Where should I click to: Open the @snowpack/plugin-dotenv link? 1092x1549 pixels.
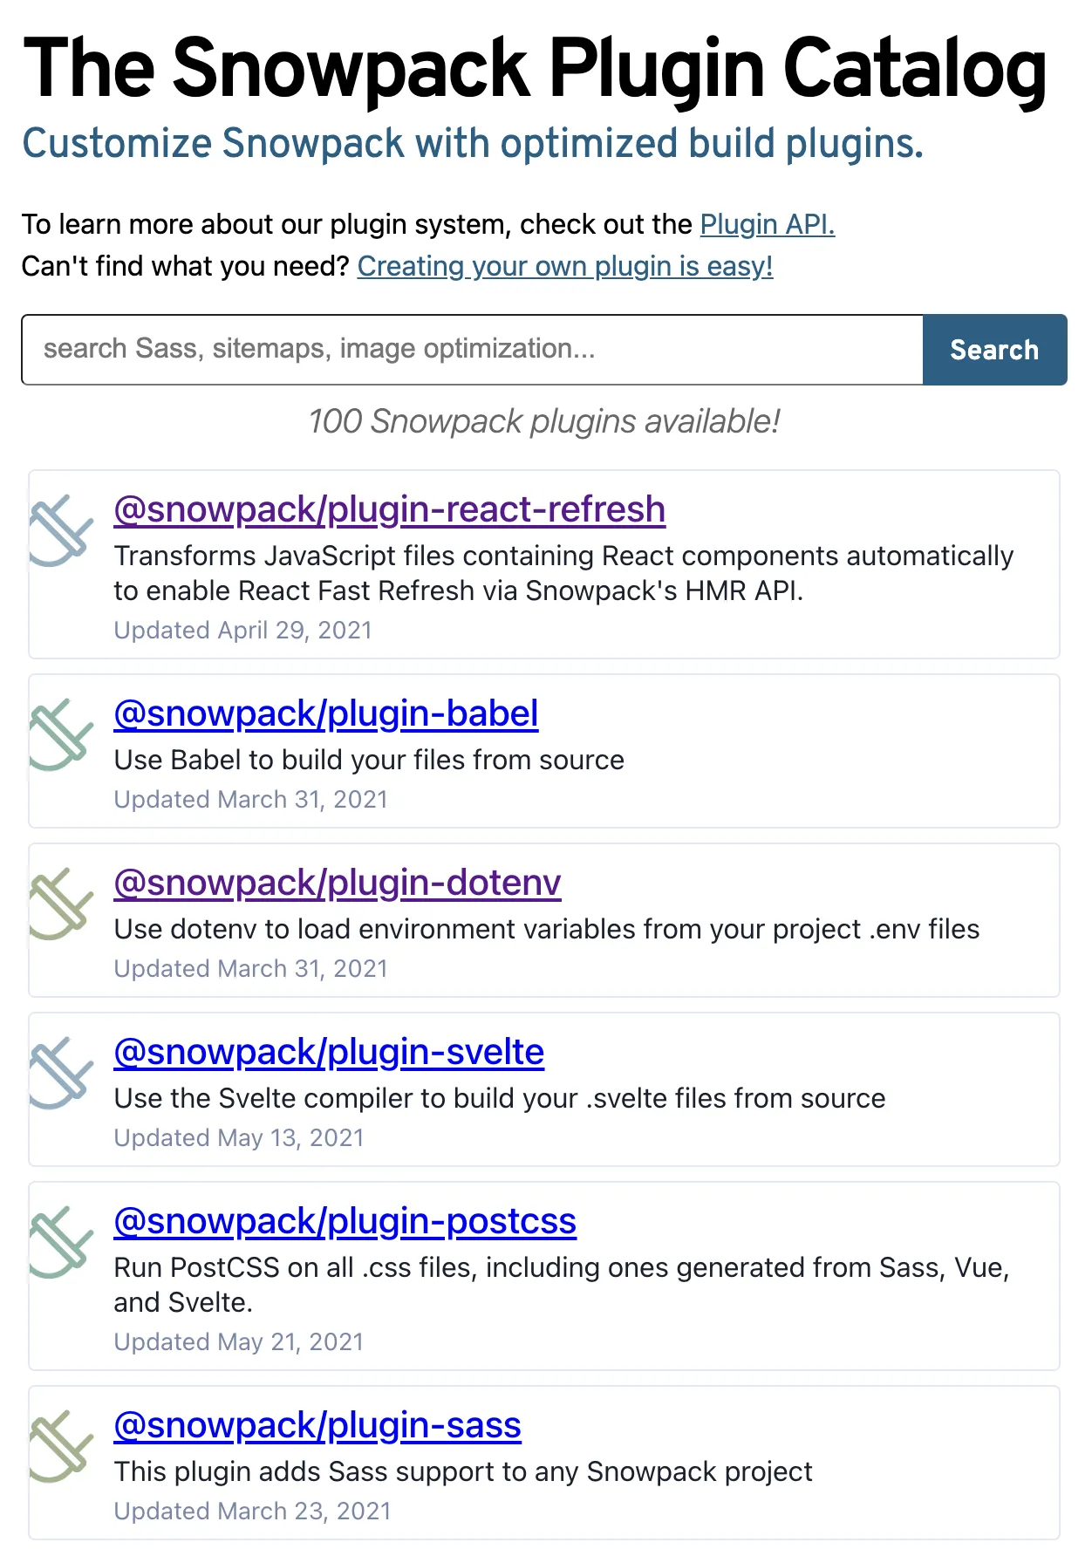pyautogui.click(x=336, y=883)
